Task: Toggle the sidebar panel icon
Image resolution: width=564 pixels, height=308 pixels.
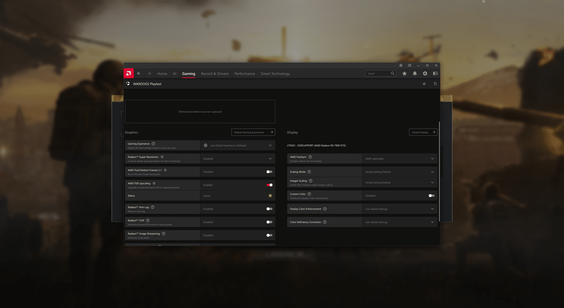Action: (x=435, y=74)
